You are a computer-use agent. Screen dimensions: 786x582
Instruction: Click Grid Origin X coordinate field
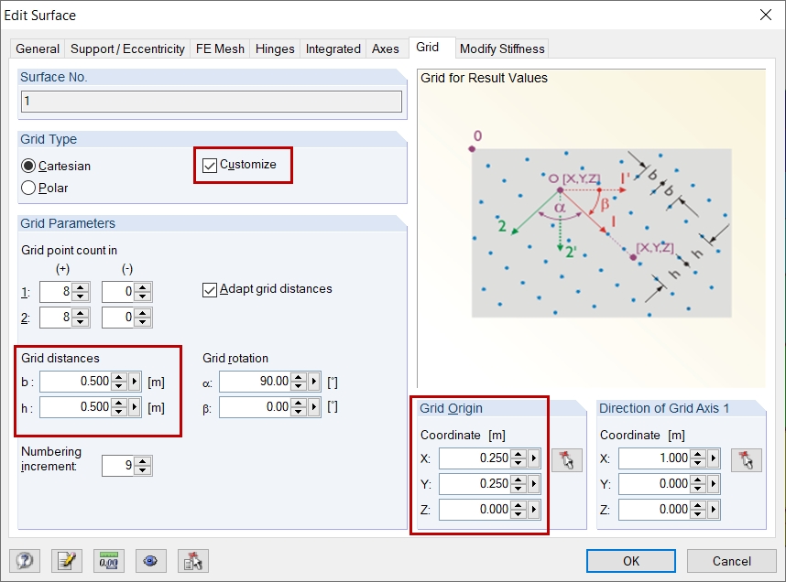[475, 458]
